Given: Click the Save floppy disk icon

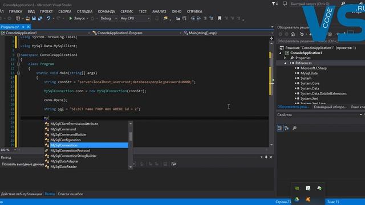Looking at the screenshot, I should point(34,18).
